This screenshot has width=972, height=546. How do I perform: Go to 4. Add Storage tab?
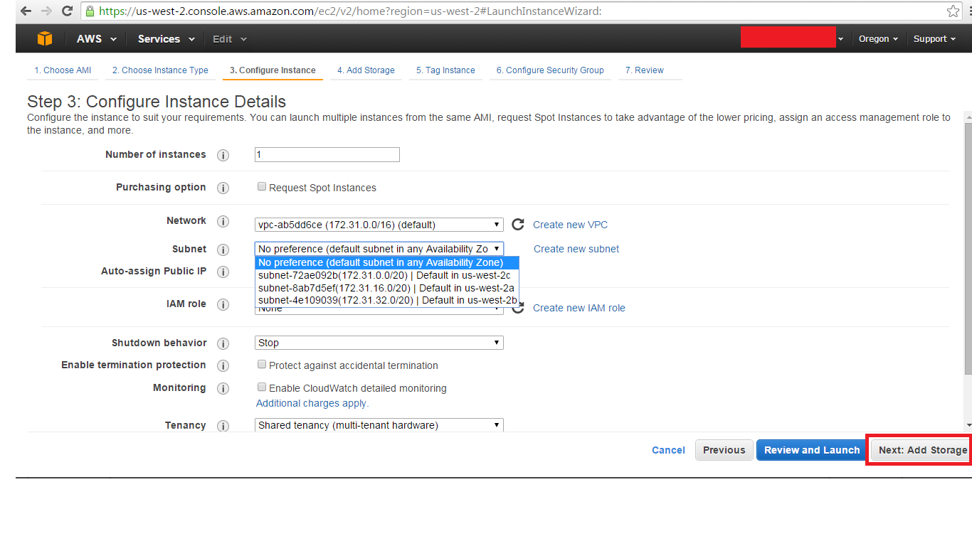(366, 70)
